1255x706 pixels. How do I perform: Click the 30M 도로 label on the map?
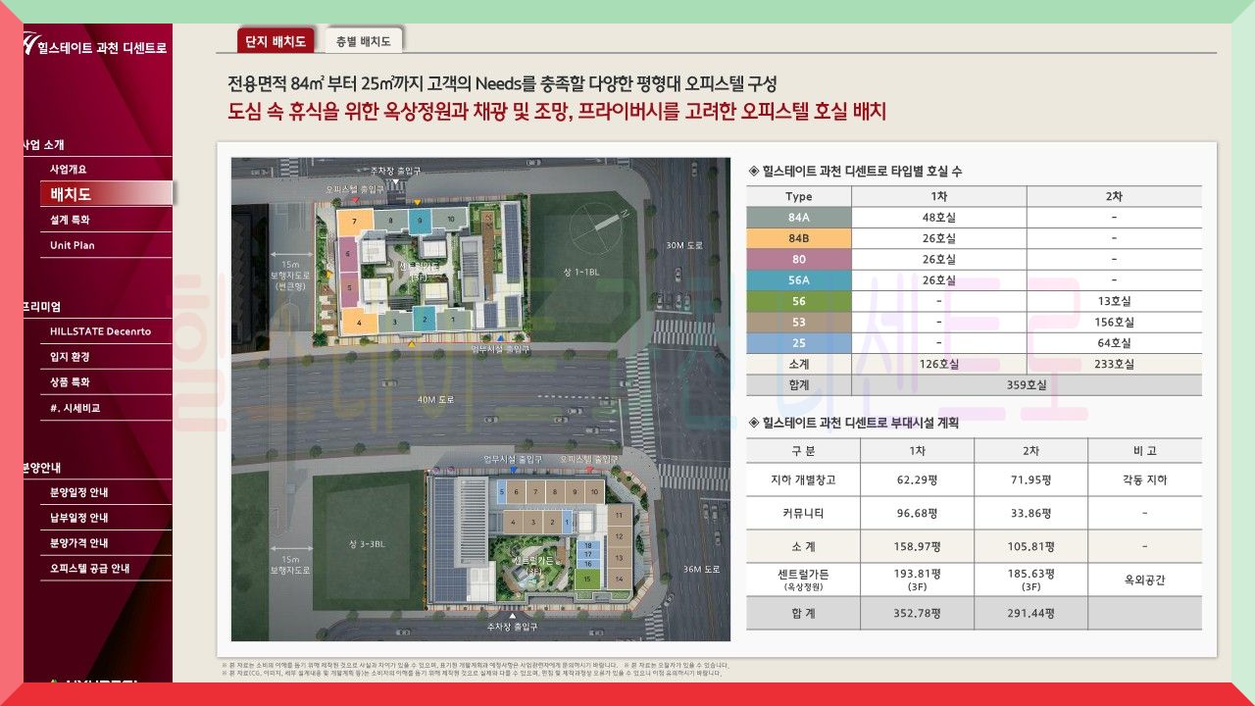pos(682,245)
